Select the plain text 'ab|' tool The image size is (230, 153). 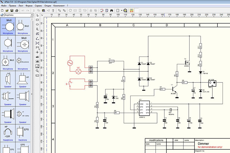point(37,57)
